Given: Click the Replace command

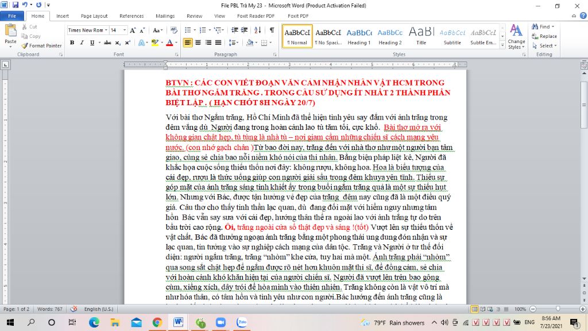Looking at the screenshot, I should pyautogui.click(x=544, y=36).
